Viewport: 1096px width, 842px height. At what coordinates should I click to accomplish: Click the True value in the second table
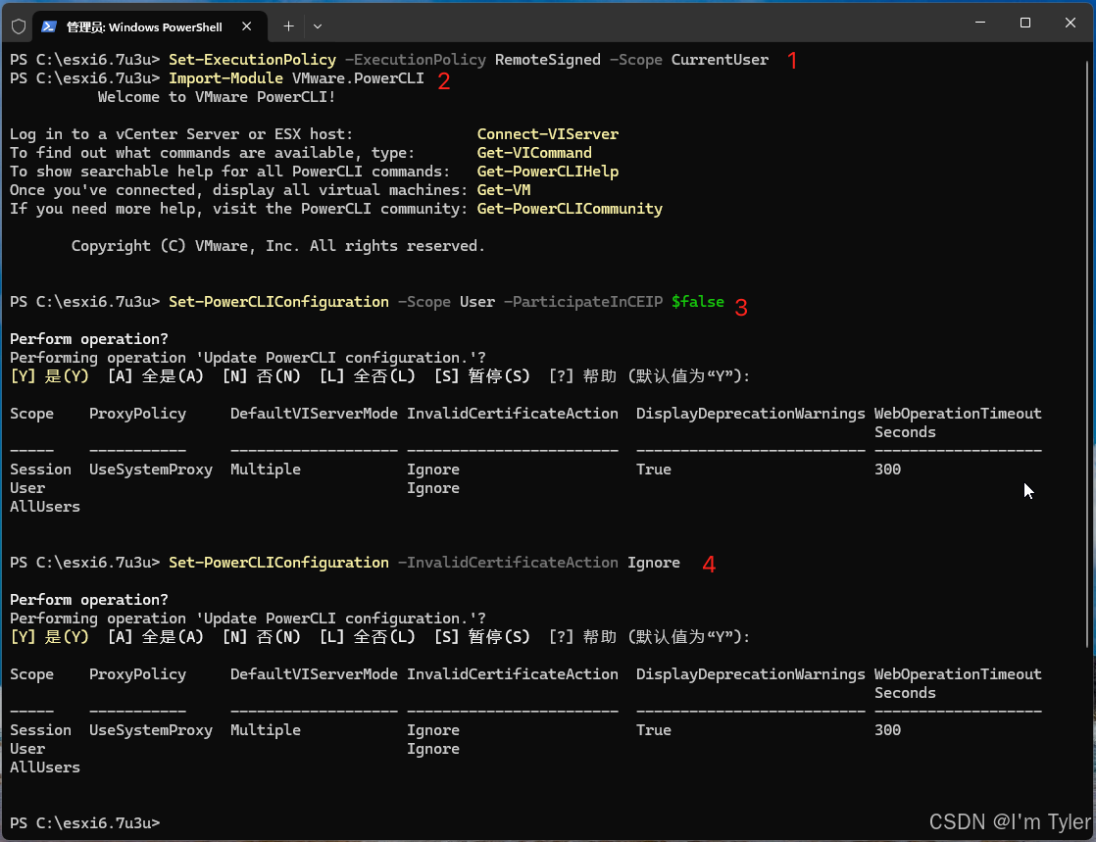pyautogui.click(x=654, y=730)
